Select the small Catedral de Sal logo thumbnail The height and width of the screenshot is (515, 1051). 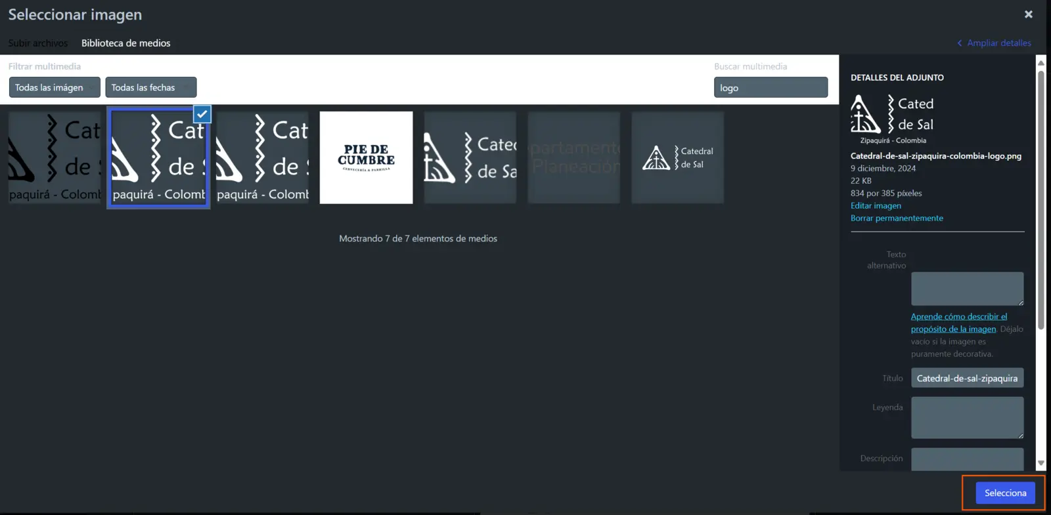(677, 157)
